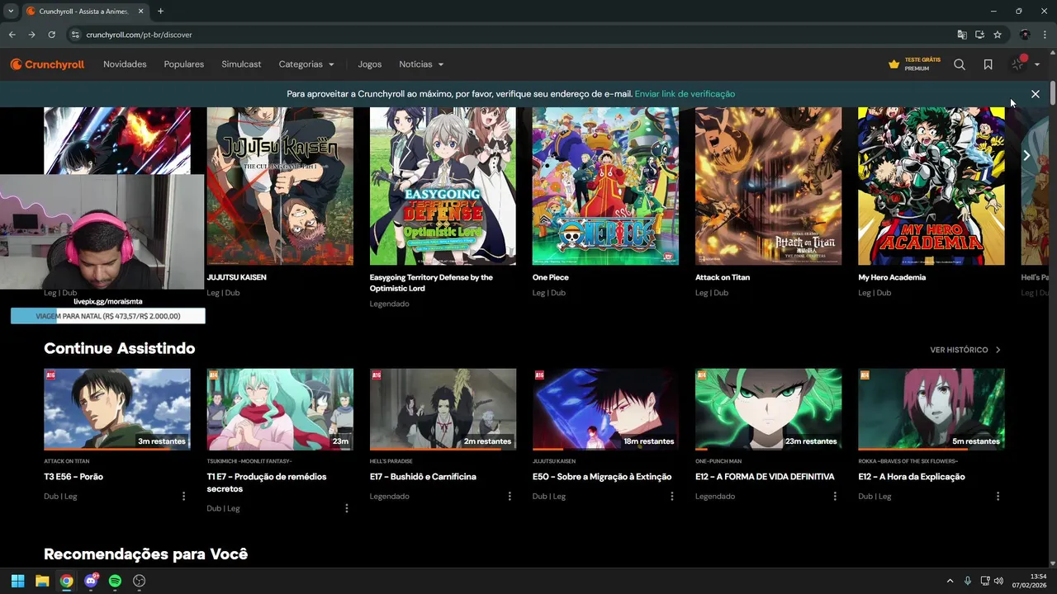
Task: Open the search magnifier icon
Action: tap(960, 64)
